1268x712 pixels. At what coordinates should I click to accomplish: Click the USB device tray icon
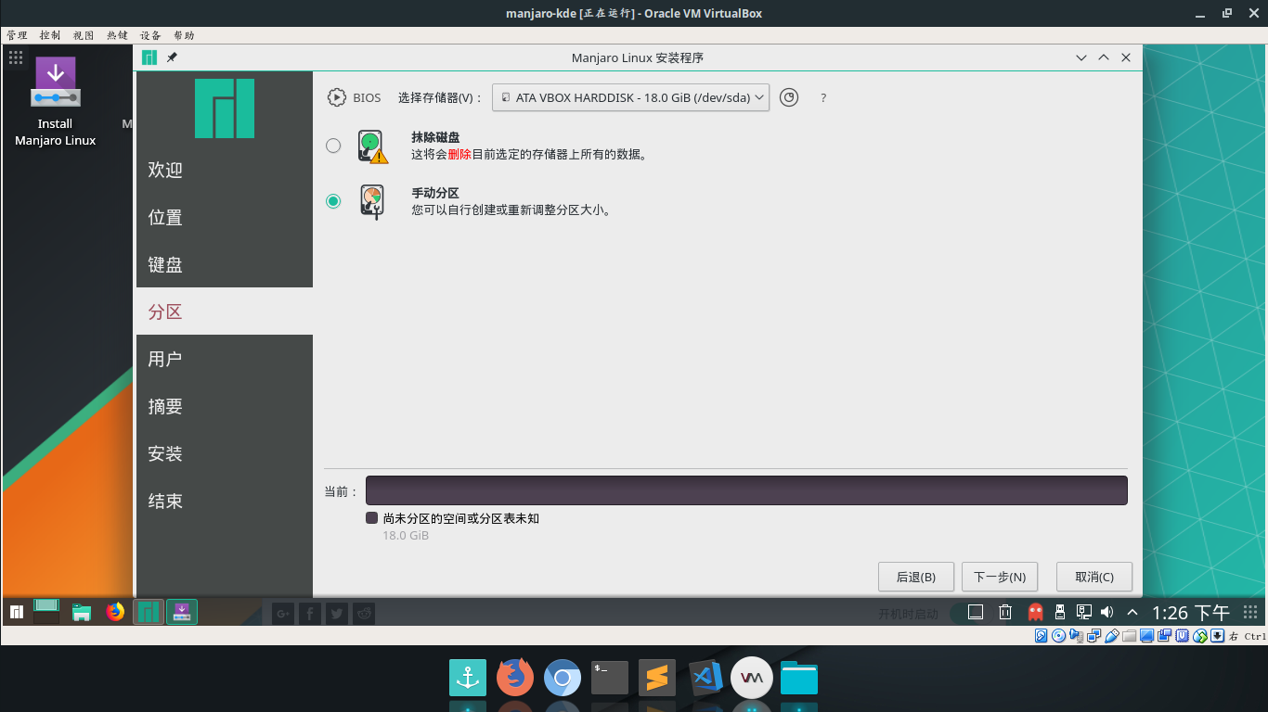(1060, 612)
